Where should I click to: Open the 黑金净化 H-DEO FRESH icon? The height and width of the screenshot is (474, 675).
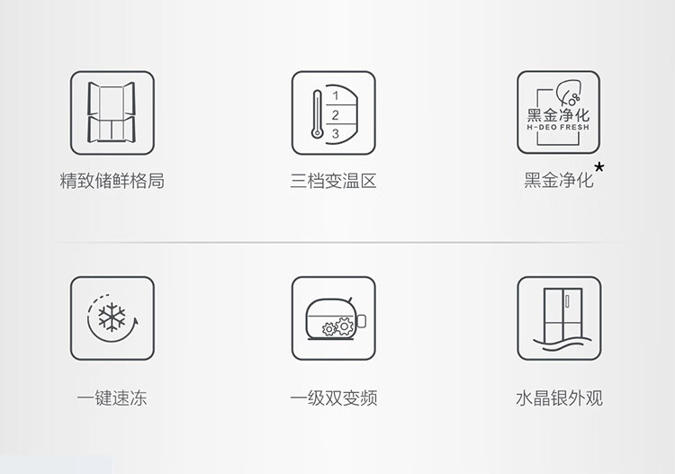tap(558, 112)
